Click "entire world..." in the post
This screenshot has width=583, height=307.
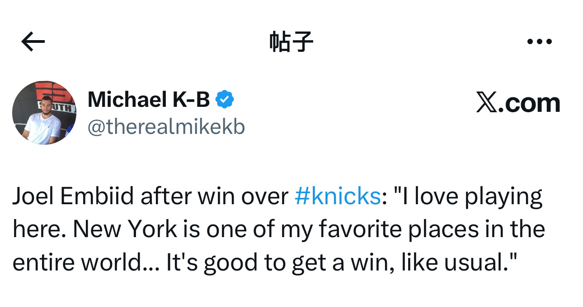point(85,263)
